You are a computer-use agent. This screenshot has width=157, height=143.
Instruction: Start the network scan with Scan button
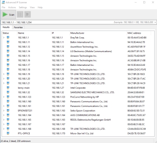point(9,14)
